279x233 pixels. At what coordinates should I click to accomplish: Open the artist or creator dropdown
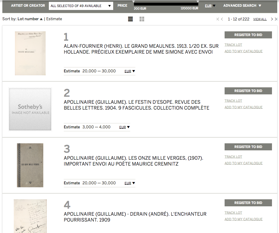(81, 6)
